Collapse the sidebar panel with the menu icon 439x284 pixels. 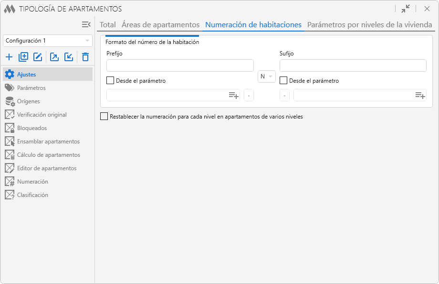pos(86,24)
